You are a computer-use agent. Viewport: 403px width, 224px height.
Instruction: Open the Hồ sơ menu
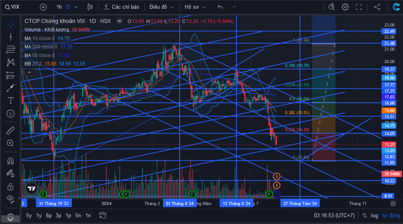point(192,7)
